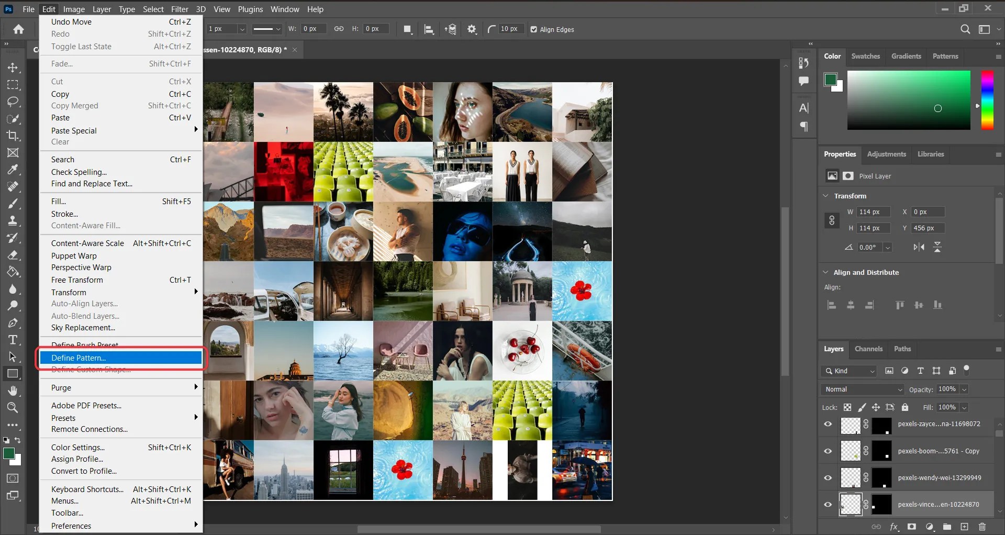Click the Align left edges button
This screenshot has height=535, width=1005.
pyautogui.click(x=831, y=305)
